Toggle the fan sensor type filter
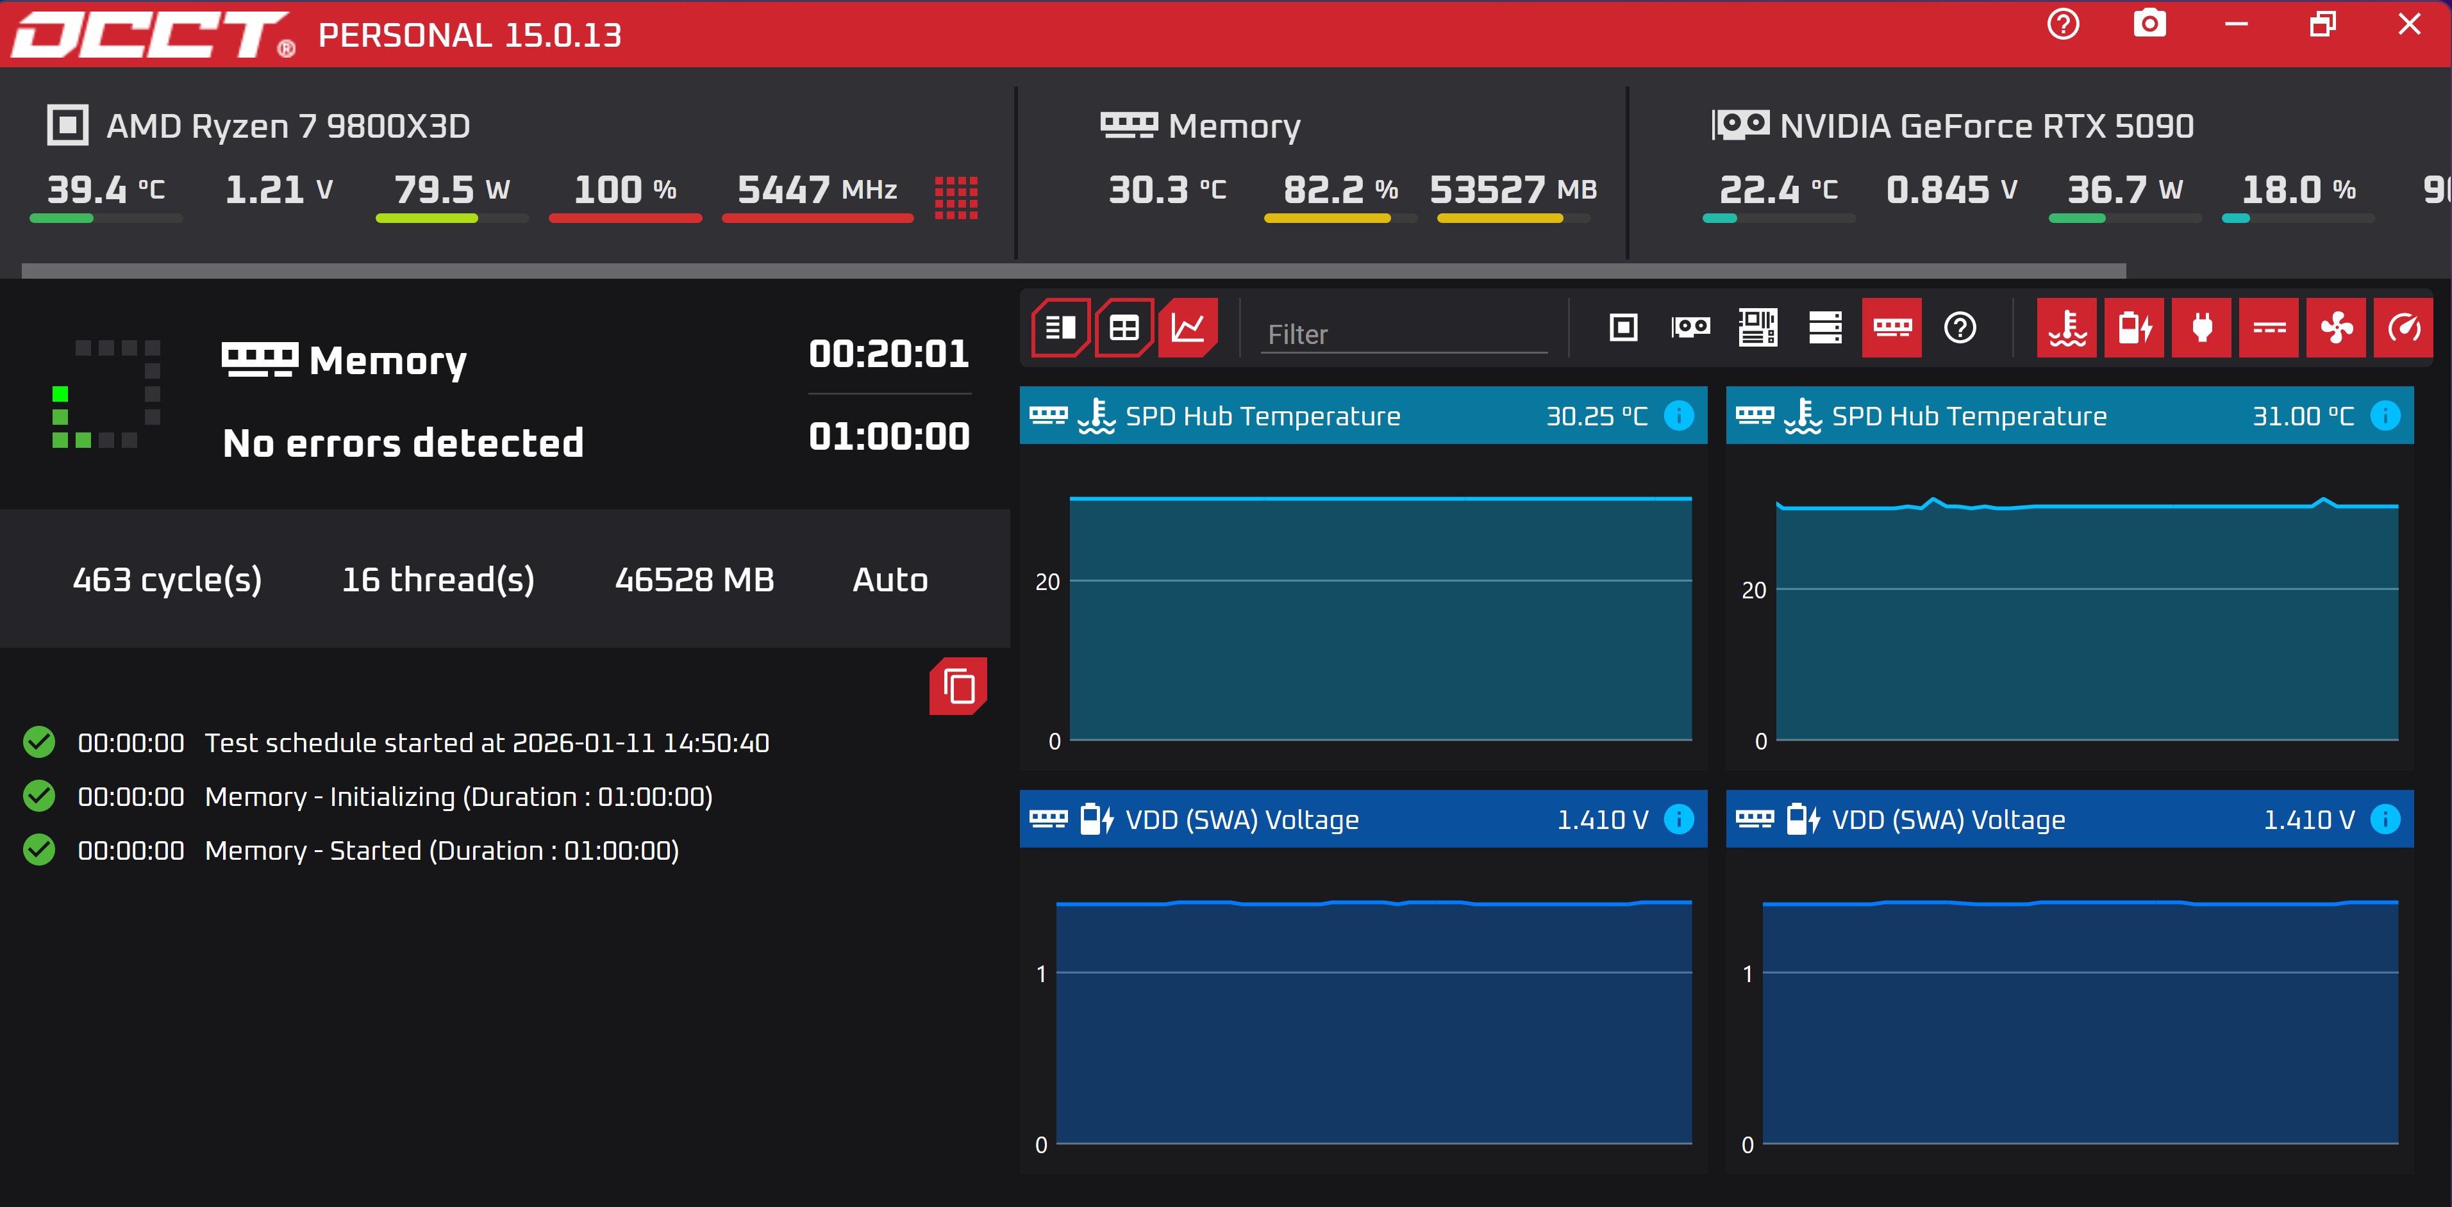The height and width of the screenshot is (1207, 2452). (x=2336, y=328)
